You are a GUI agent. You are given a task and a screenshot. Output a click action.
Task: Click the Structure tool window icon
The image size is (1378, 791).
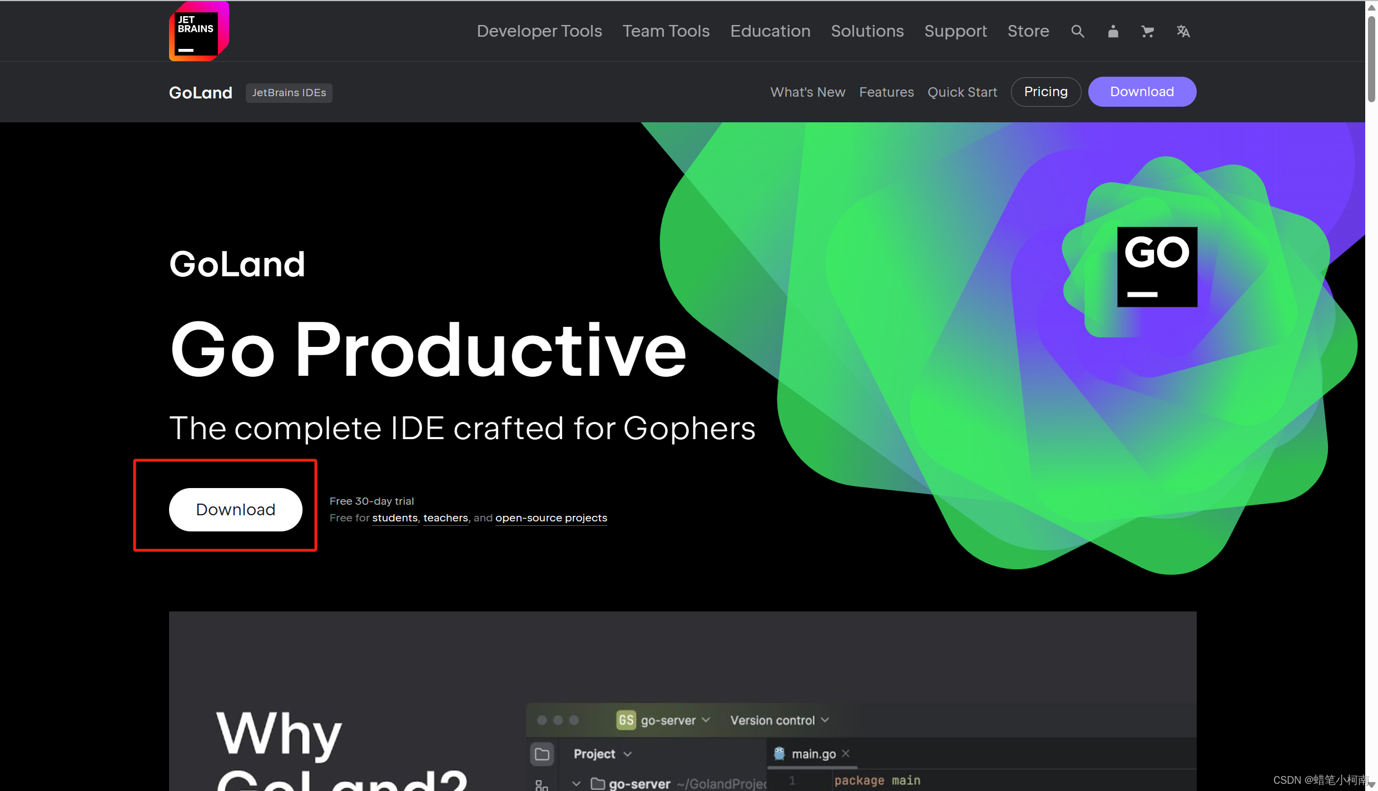pyautogui.click(x=542, y=784)
